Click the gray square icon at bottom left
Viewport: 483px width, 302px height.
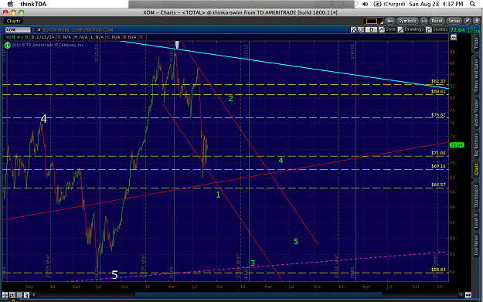[19, 295]
